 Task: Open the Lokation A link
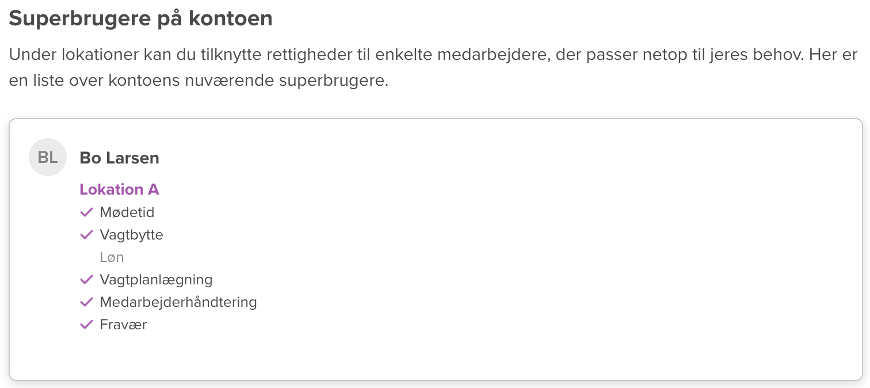119,189
